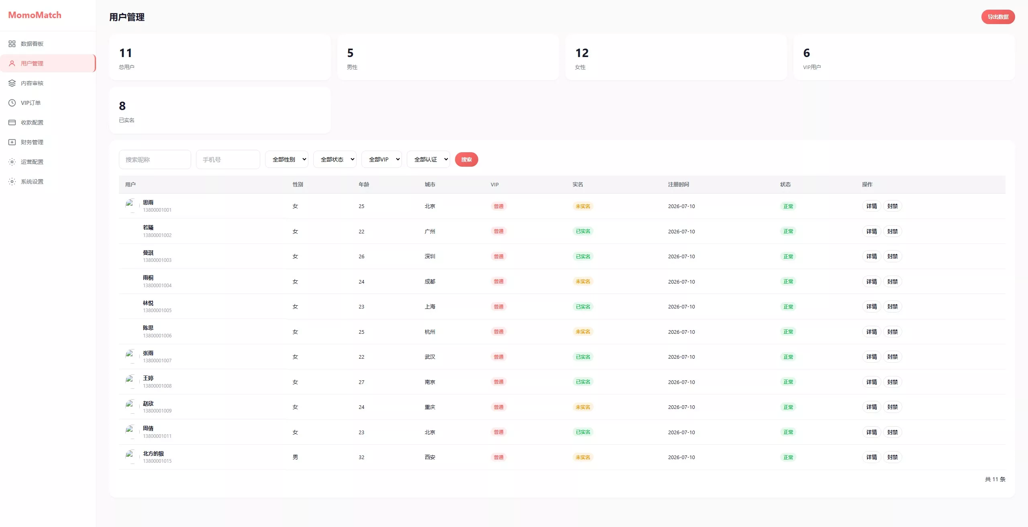Viewport: 1028px width, 527px height.
Task: View 详情 for user 思雨
Action: click(871, 206)
